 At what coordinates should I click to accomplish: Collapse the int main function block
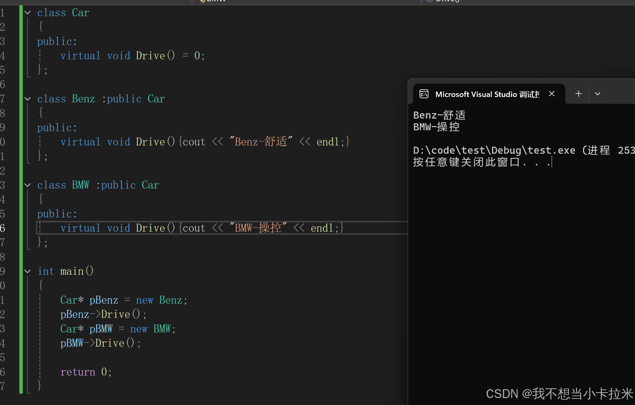click(28, 271)
